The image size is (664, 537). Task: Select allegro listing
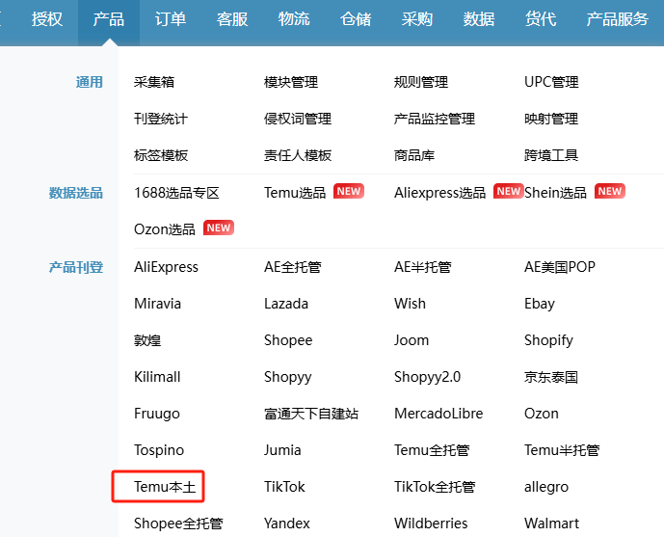546,488
